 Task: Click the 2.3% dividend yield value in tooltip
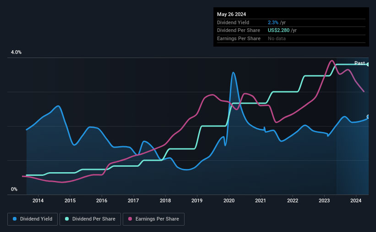(273, 22)
